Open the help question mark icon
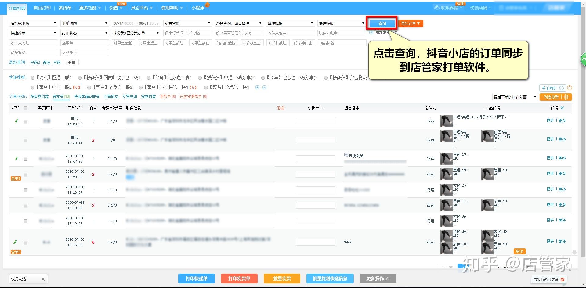Screen dimensions: 586x288 pos(569,88)
